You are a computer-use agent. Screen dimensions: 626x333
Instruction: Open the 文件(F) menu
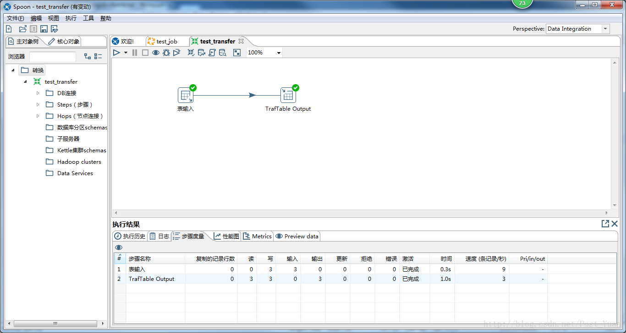click(x=16, y=18)
